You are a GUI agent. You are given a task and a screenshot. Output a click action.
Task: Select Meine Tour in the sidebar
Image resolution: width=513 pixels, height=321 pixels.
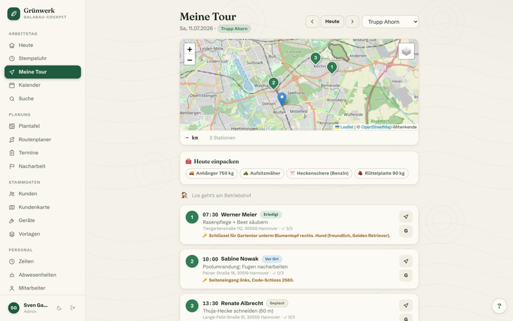click(x=42, y=72)
